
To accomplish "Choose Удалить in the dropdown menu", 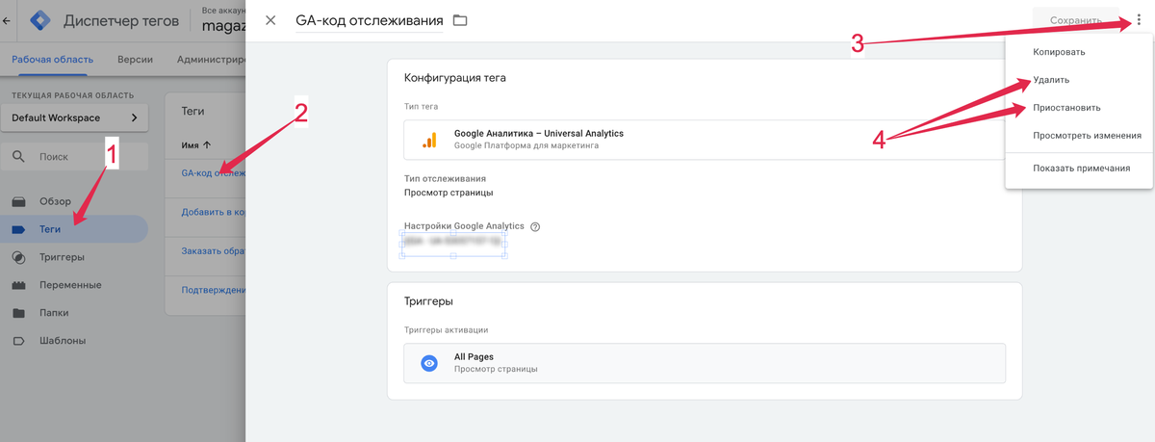I will point(1051,80).
